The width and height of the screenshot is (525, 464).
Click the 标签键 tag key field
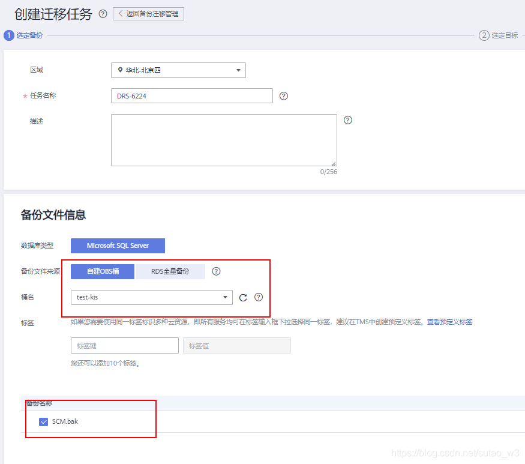[125, 345]
